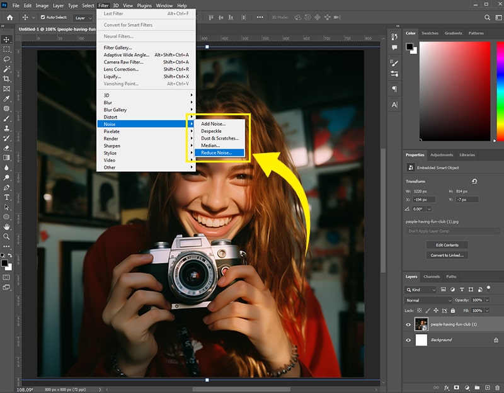
Task: Select the Clone Stamp tool
Action: click(6, 128)
